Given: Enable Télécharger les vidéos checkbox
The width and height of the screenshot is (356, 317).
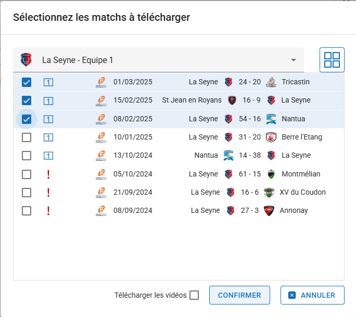Looking at the screenshot, I should [x=194, y=295].
